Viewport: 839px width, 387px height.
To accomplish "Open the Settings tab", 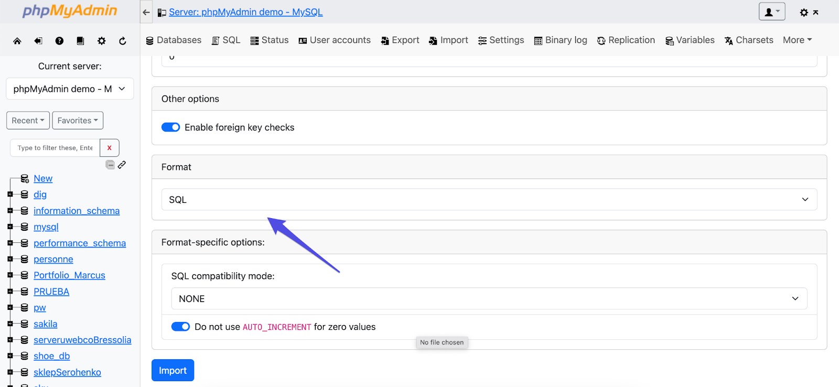I will [501, 40].
